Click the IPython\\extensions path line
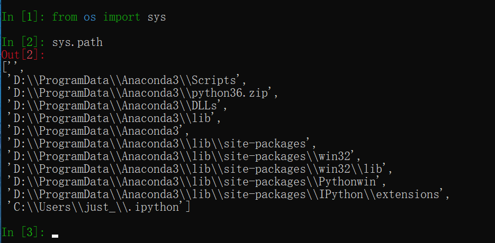 coord(228,194)
